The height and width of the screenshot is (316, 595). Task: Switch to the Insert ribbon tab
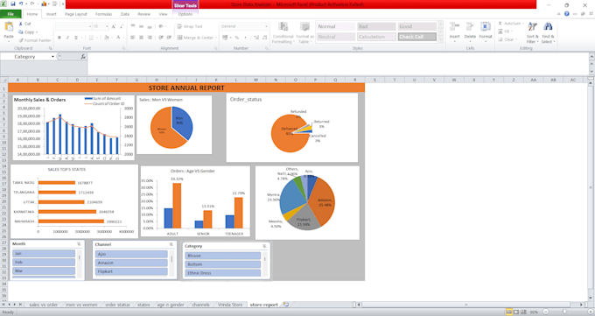[52, 14]
